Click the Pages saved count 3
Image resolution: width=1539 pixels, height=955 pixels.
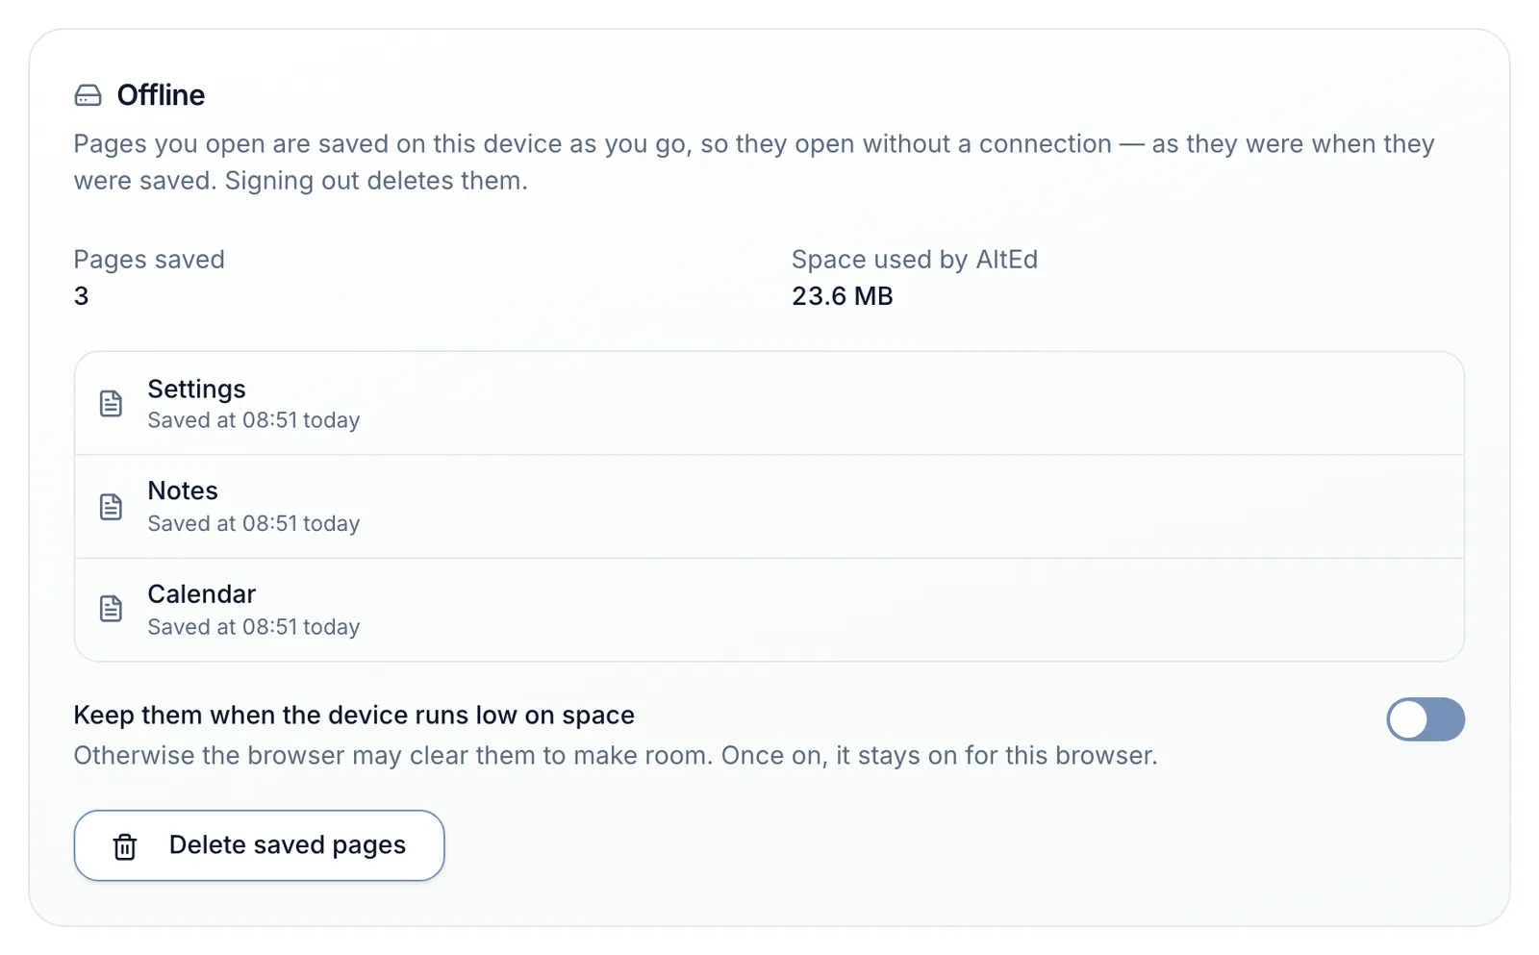pos(81,296)
